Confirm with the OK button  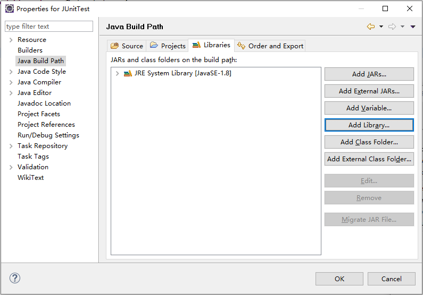coord(339,279)
